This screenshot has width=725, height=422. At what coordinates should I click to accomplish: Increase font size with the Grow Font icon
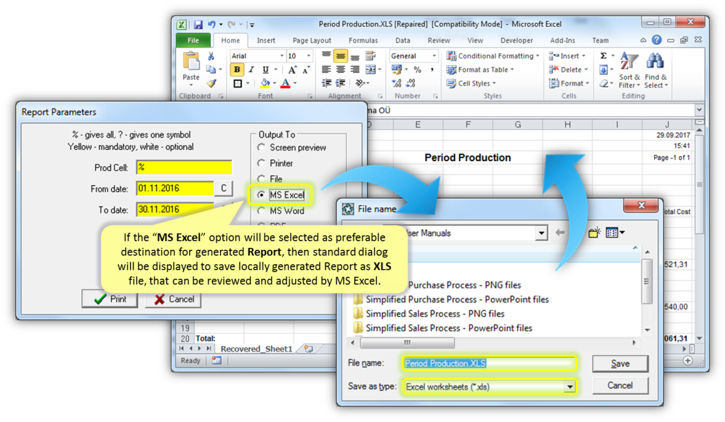coord(292,70)
